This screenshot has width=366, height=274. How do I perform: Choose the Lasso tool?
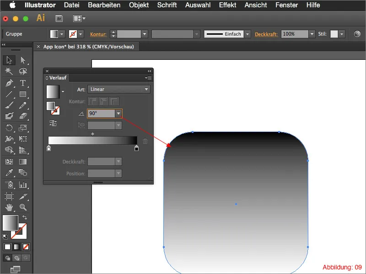(22, 71)
